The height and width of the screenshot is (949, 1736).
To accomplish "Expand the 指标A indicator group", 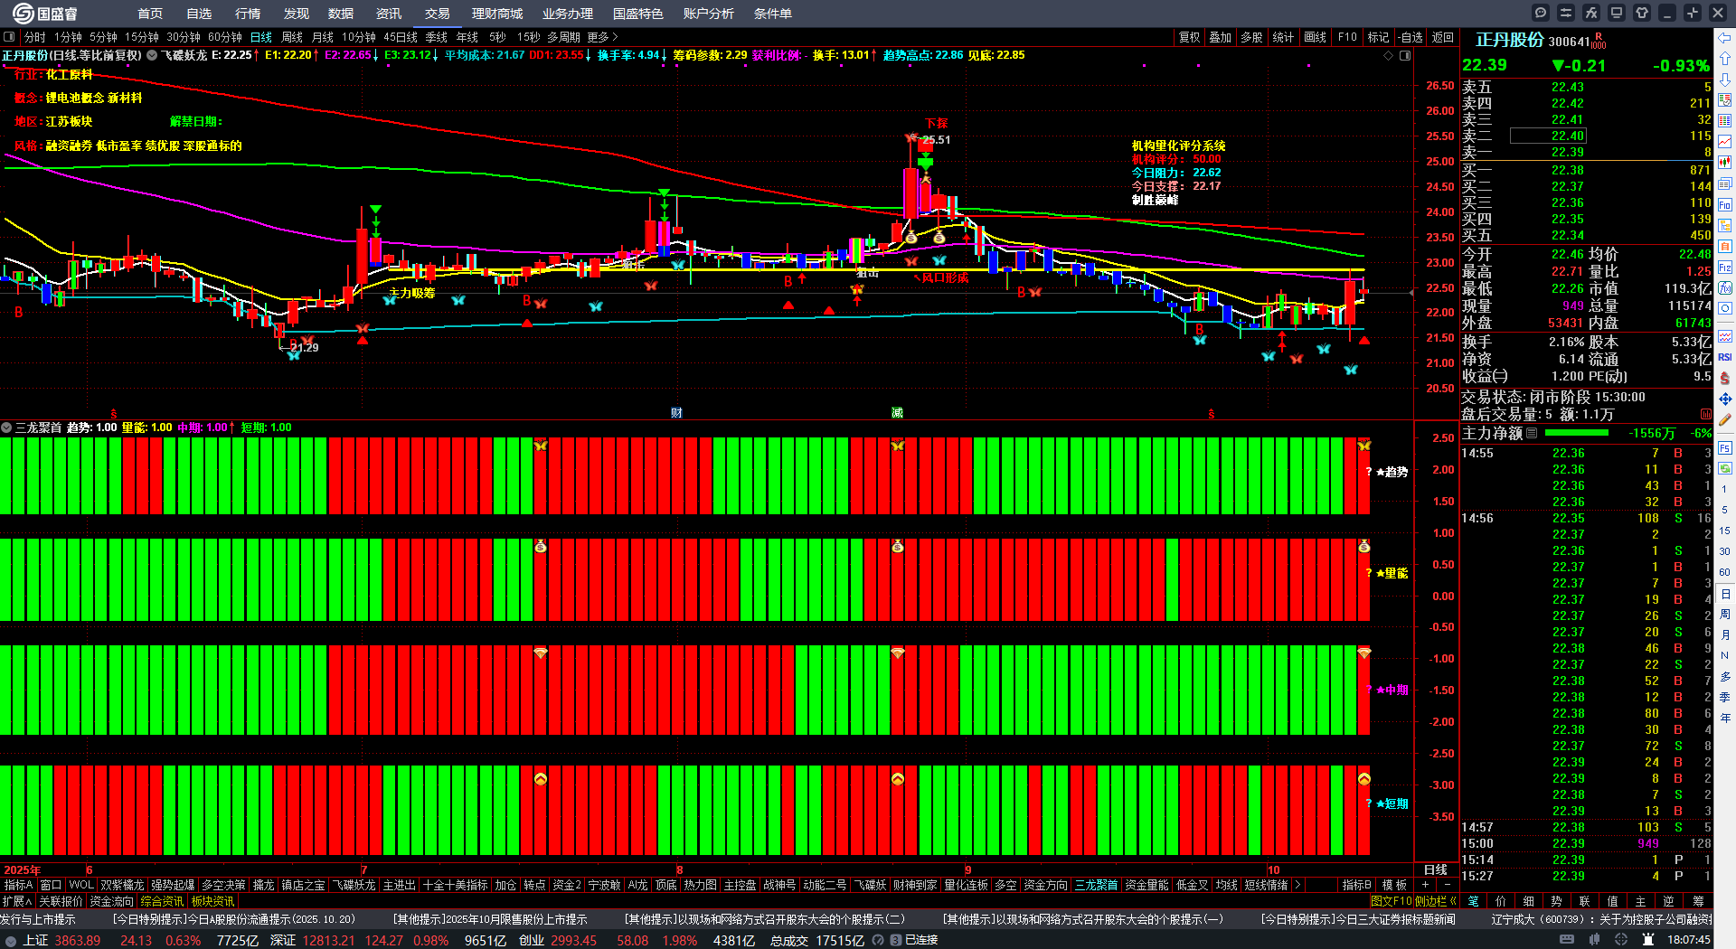I will pyautogui.click(x=18, y=885).
